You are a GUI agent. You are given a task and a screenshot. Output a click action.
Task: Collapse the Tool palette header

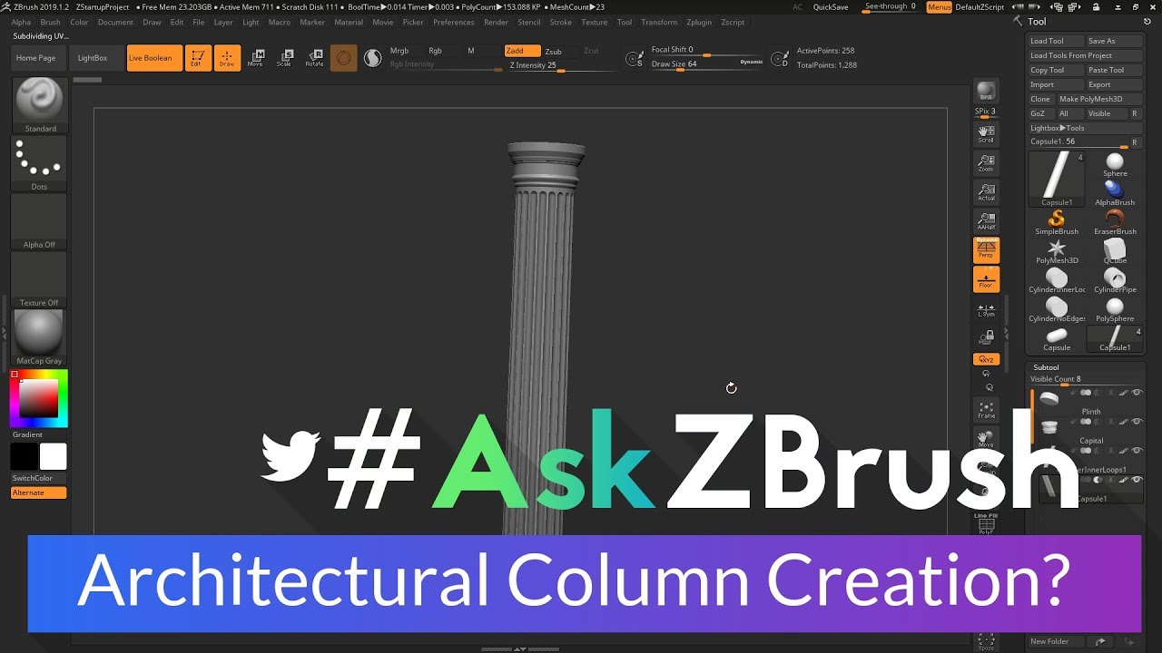coord(1037,22)
